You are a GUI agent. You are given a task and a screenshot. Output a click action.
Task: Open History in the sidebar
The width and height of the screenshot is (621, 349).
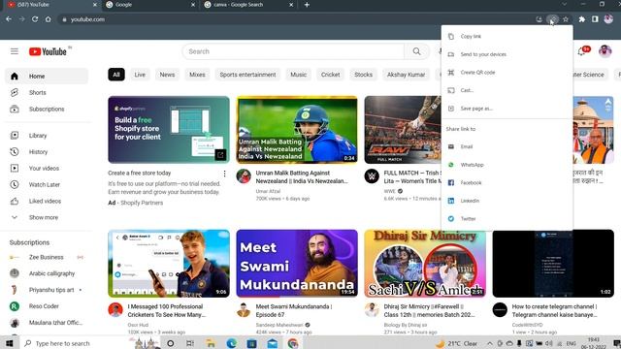click(47, 152)
